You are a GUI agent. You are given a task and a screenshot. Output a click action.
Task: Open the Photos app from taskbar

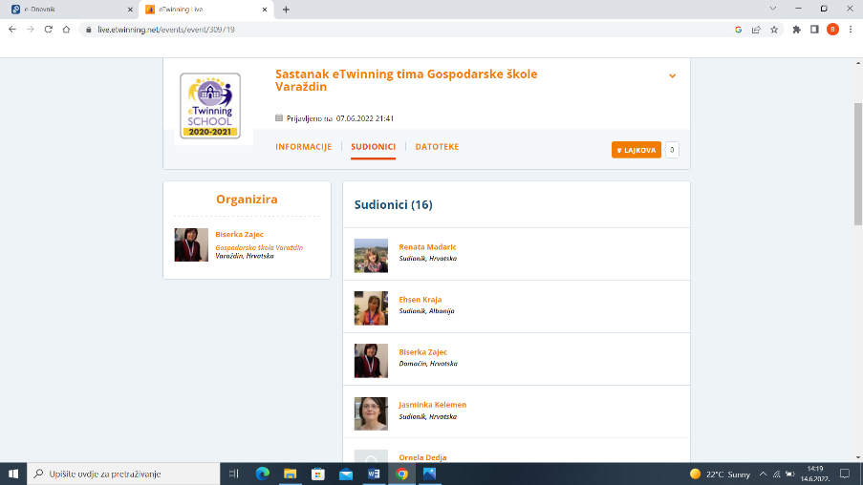[429, 474]
